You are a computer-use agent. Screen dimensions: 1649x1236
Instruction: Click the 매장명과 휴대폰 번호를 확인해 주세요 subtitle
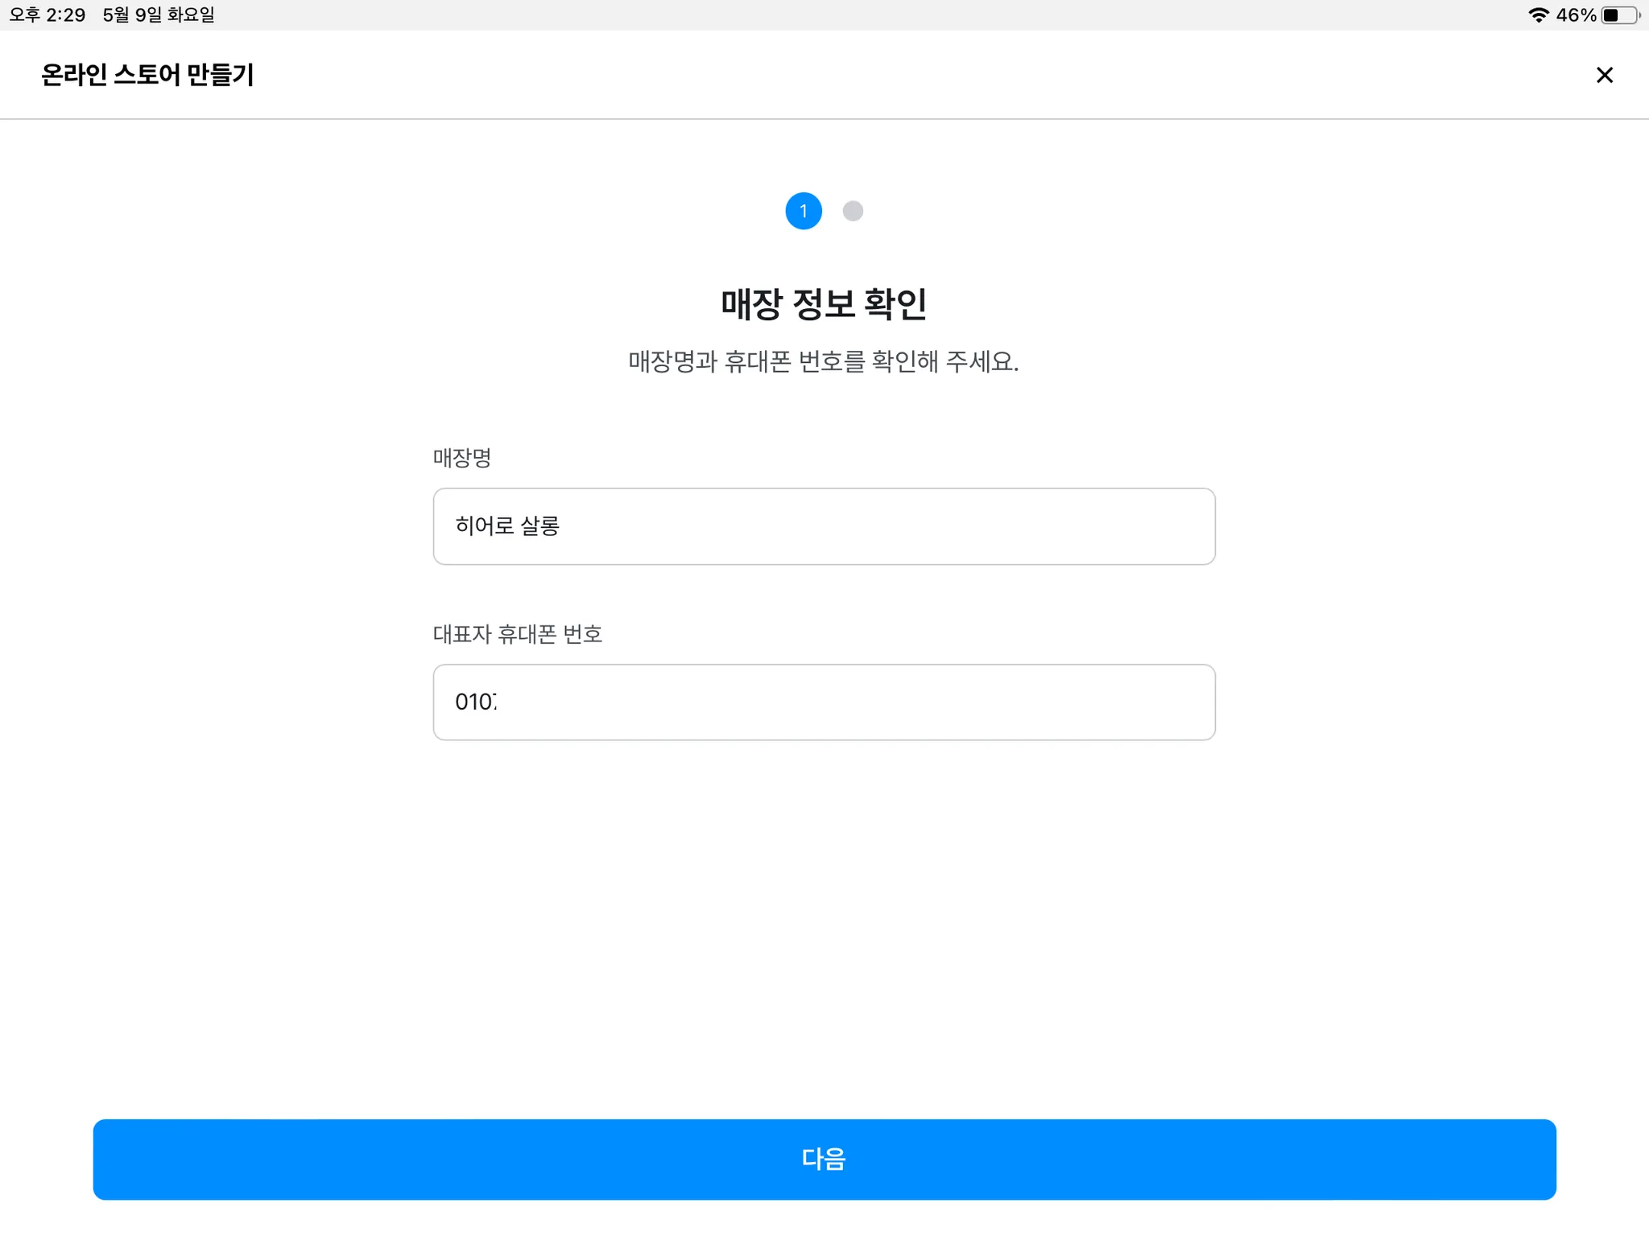tap(823, 361)
